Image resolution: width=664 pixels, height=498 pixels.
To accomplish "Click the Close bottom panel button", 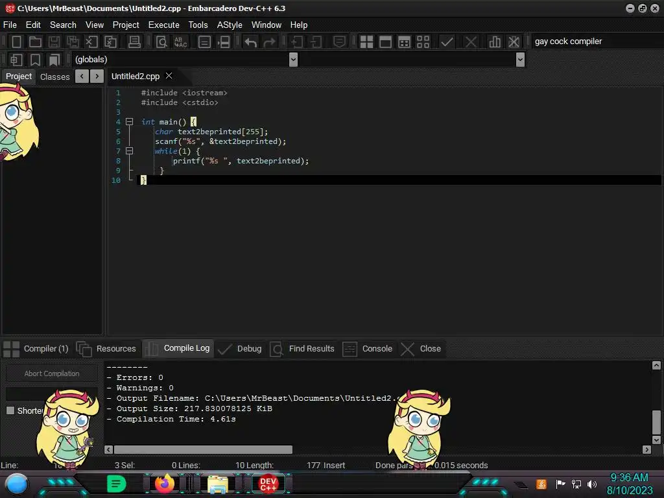I will 421,348.
